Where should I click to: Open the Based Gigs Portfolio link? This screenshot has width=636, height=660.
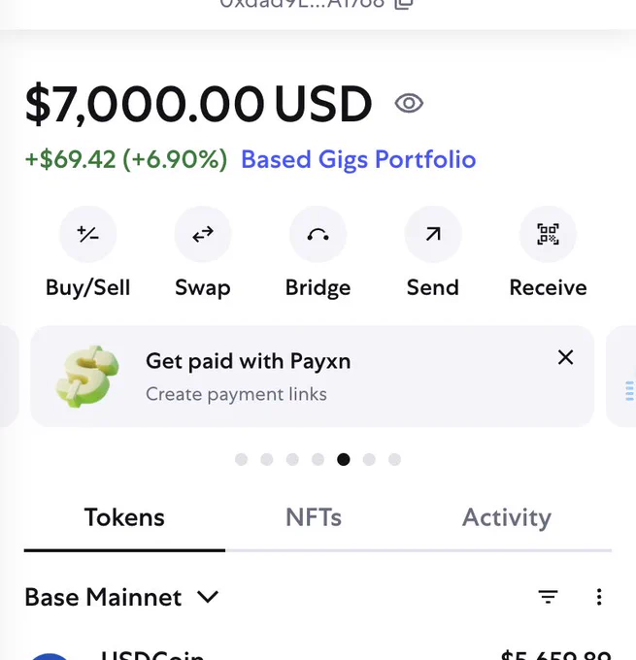358,159
